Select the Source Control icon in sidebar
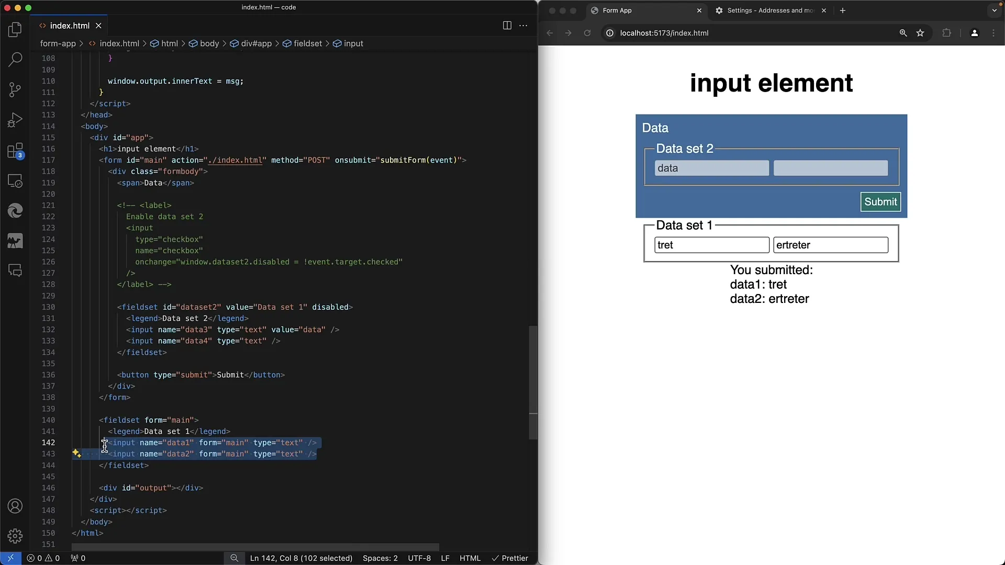This screenshot has width=1005, height=565. (15, 89)
